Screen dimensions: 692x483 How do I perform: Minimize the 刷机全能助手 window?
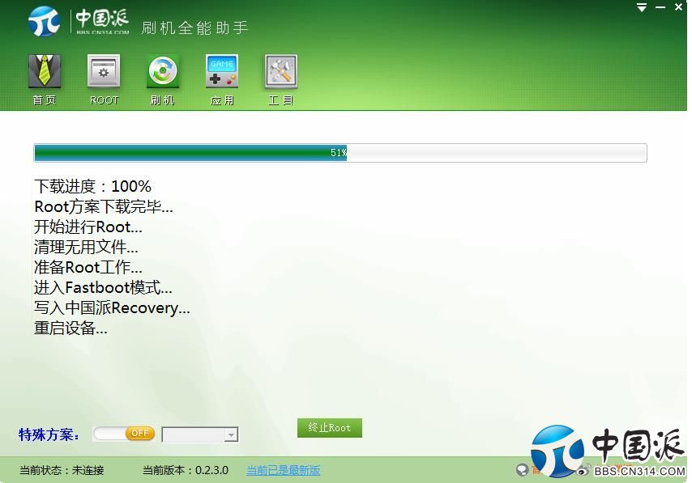click(660, 7)
